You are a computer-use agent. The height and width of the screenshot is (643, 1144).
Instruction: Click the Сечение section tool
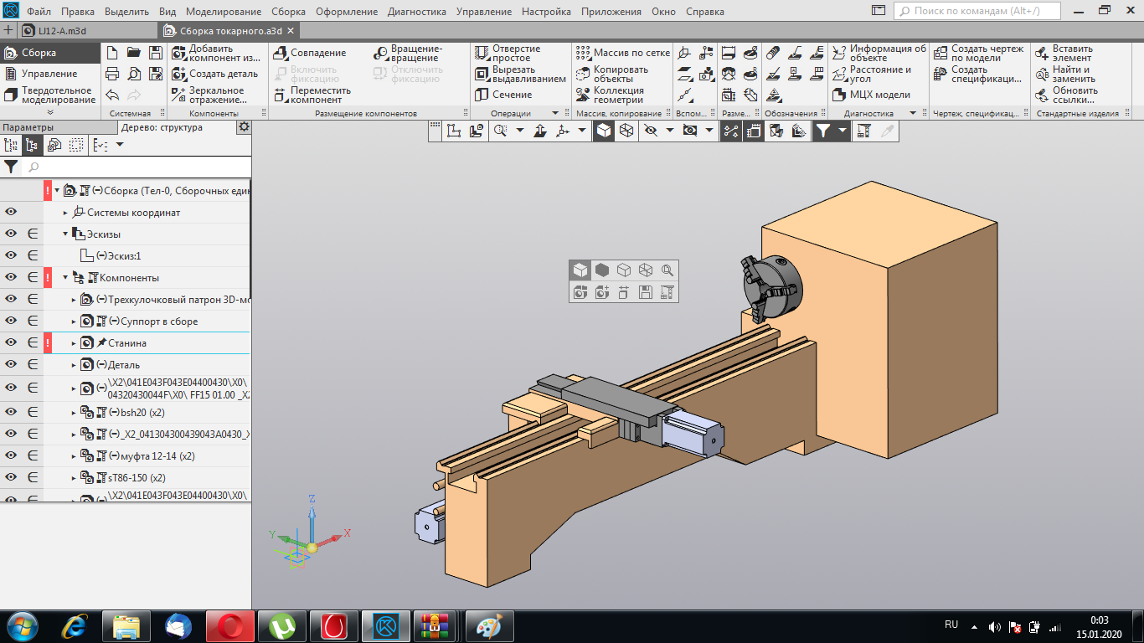pyautogui.click(x=482, y=95)
